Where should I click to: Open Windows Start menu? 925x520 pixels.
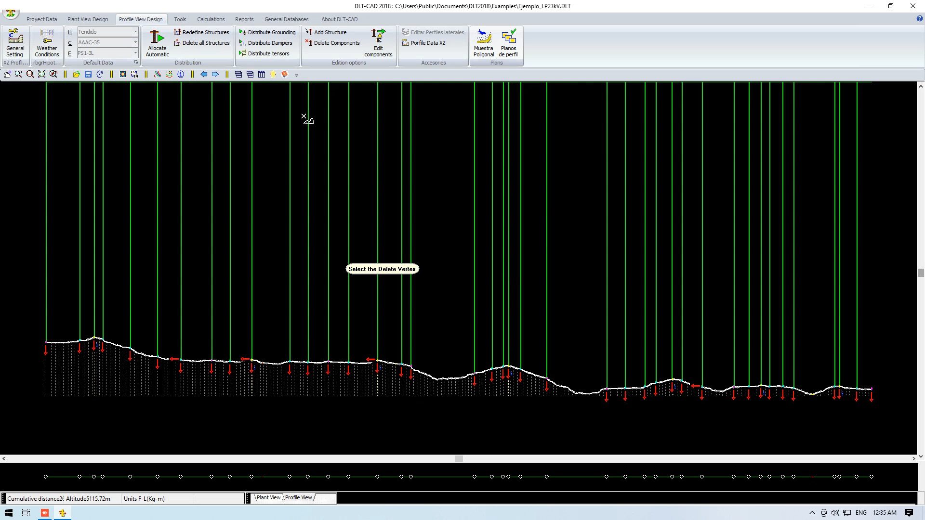(9, 513)
